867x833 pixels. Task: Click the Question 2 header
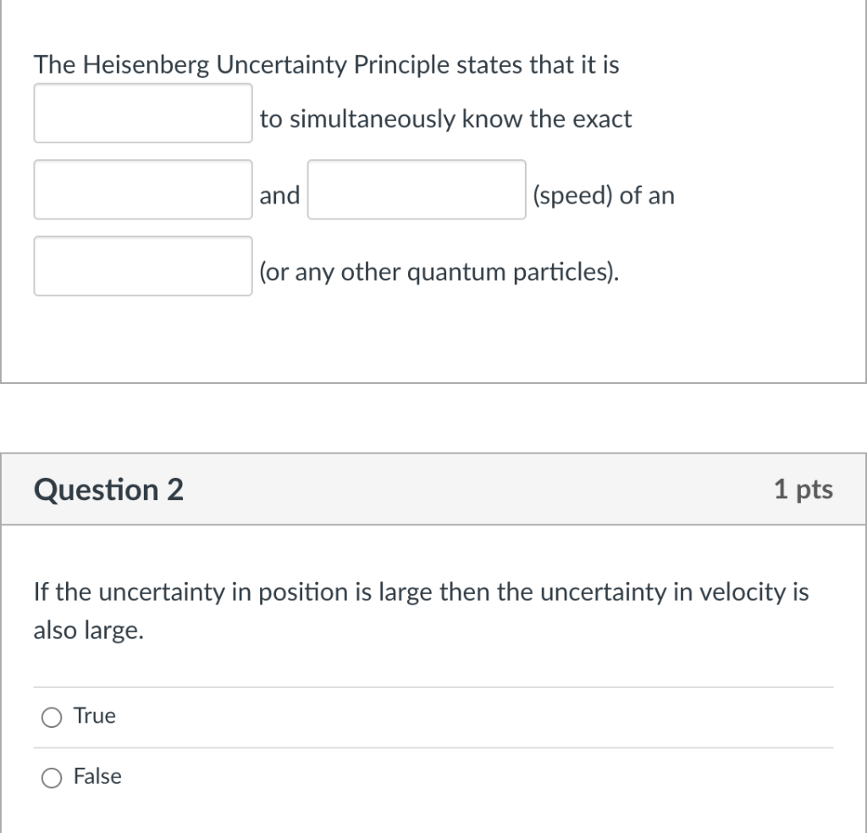point(108,489)
